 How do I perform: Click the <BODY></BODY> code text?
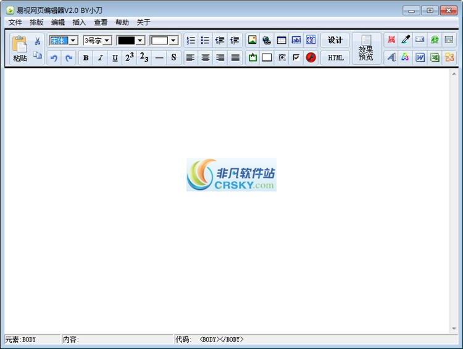coord(222,340)
